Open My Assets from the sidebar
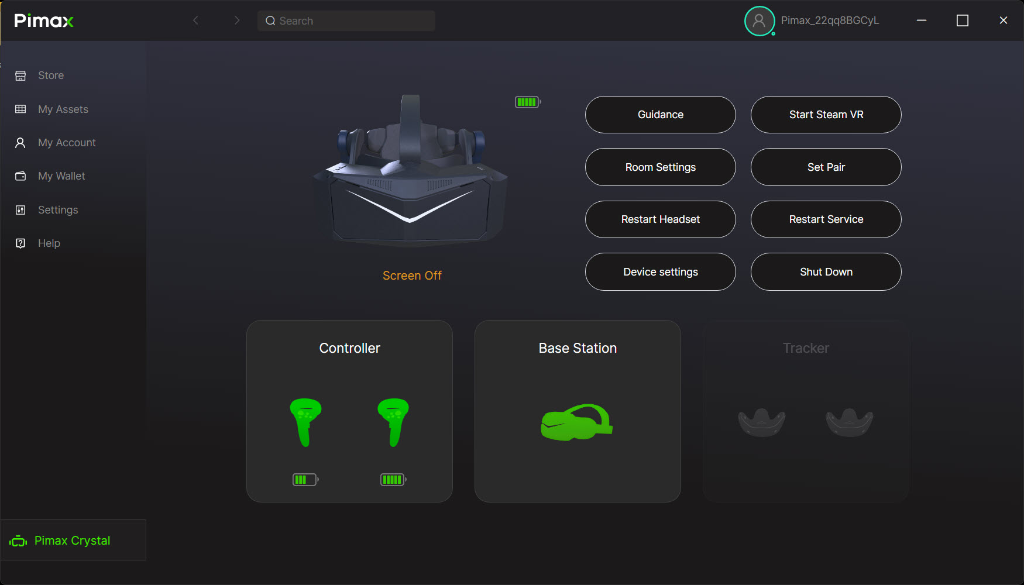Viewport: 1024px width, 585px height. pyautogui.click(x=63, y=109)
